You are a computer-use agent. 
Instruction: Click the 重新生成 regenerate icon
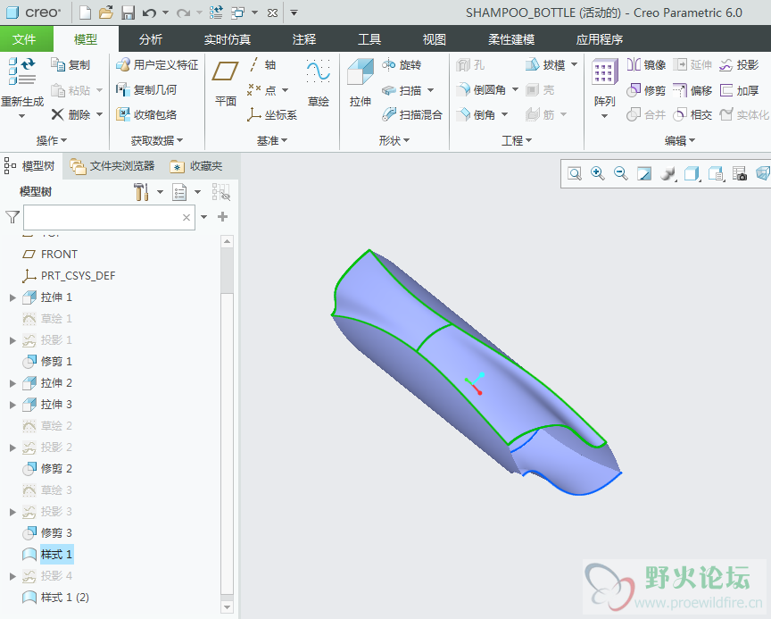pyautogui.click(x=22, y=71)
